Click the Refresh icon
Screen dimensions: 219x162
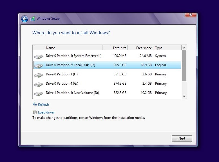pyautogui.click(x=35, y=105)
